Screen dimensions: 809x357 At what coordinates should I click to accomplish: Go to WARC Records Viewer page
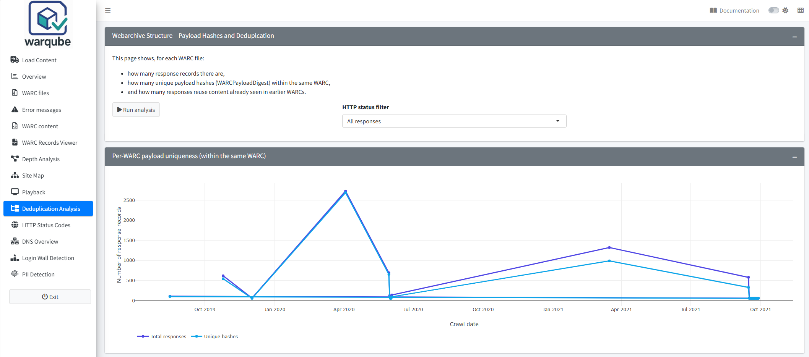pyautogui.click(x=48, y=142)
